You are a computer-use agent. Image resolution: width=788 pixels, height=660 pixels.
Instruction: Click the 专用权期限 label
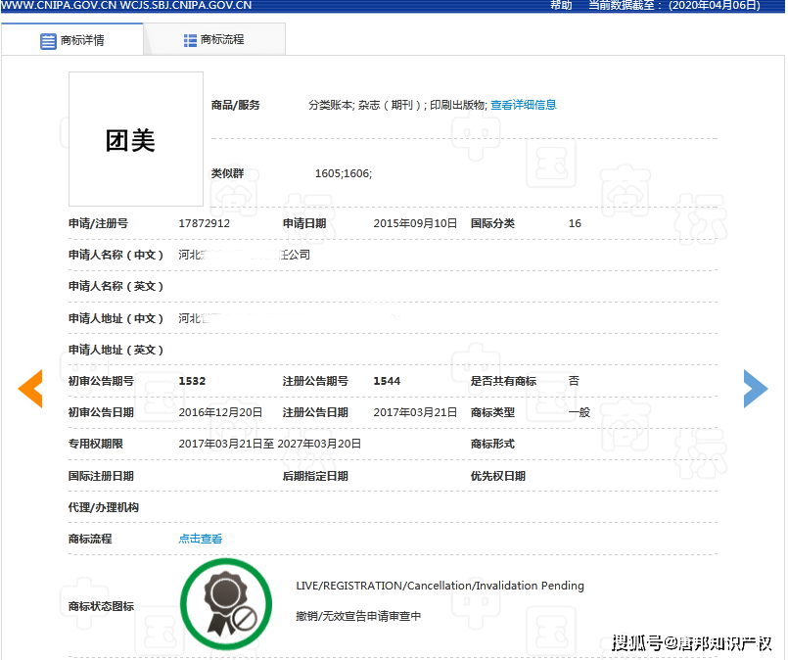click(96, 444)
